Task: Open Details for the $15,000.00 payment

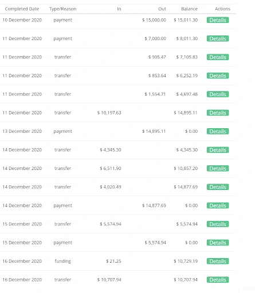Action: (218, 20)
